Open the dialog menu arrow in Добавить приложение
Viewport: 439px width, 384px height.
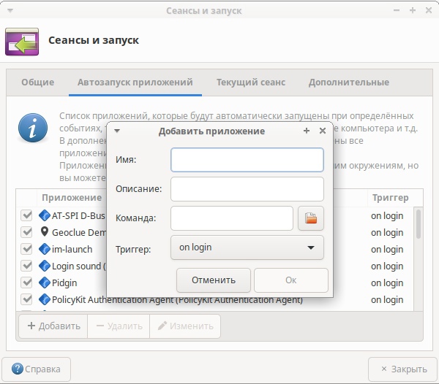117,131
